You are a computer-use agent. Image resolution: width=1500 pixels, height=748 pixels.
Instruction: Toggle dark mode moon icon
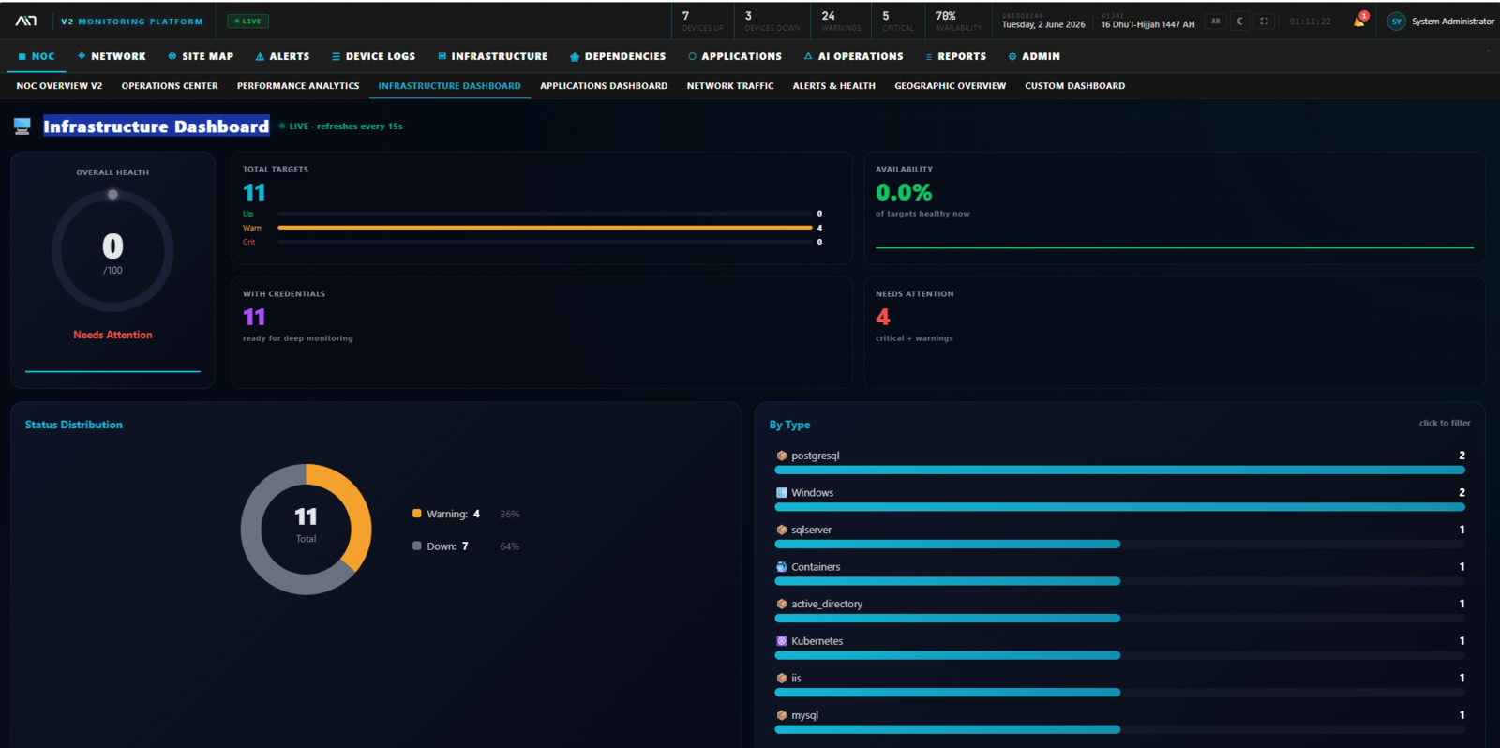tap(1239, 22)
